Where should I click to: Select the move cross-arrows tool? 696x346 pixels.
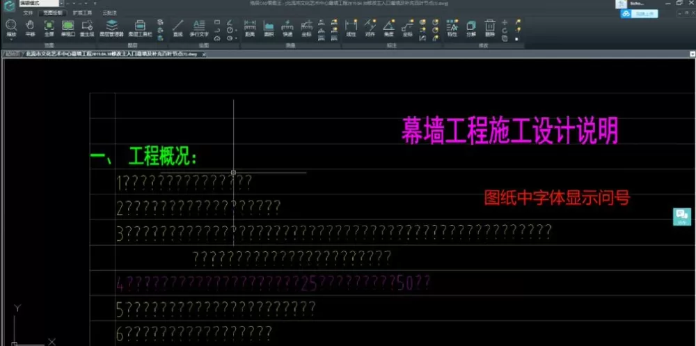pyautogui.click(x=505, y=22)
